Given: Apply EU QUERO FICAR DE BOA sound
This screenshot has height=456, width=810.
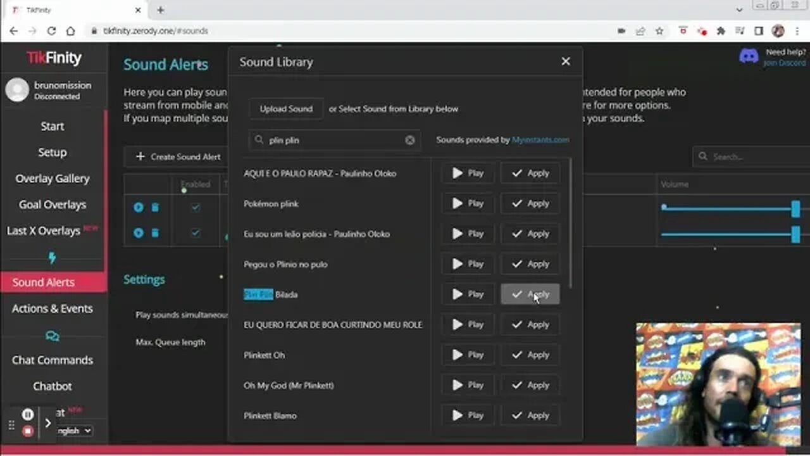Looking at the screenshot, I should click(x=530, y=324).
